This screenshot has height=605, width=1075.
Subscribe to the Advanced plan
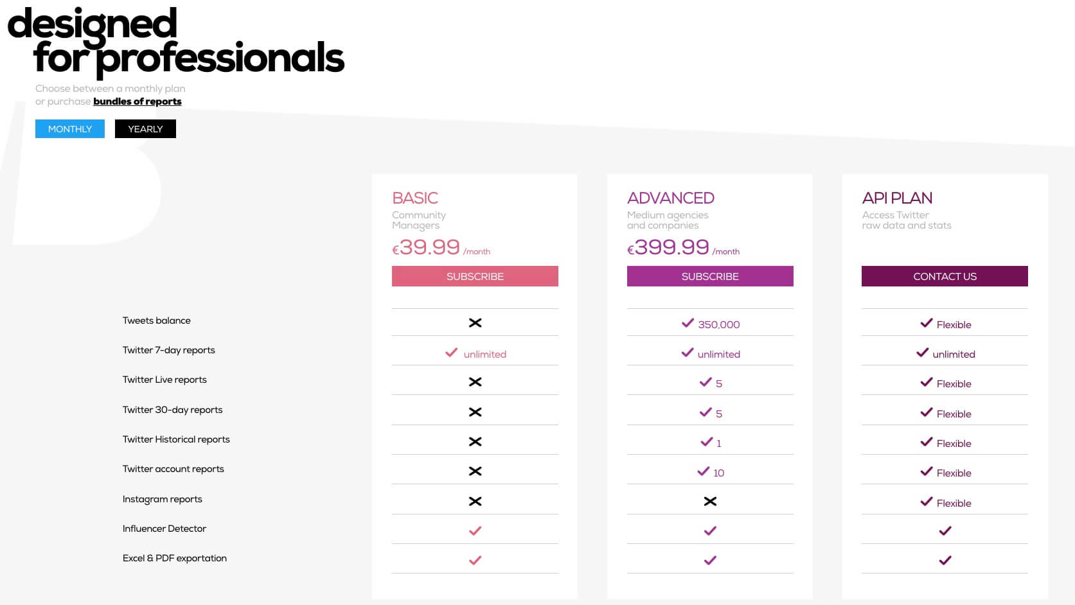(710, 276)
